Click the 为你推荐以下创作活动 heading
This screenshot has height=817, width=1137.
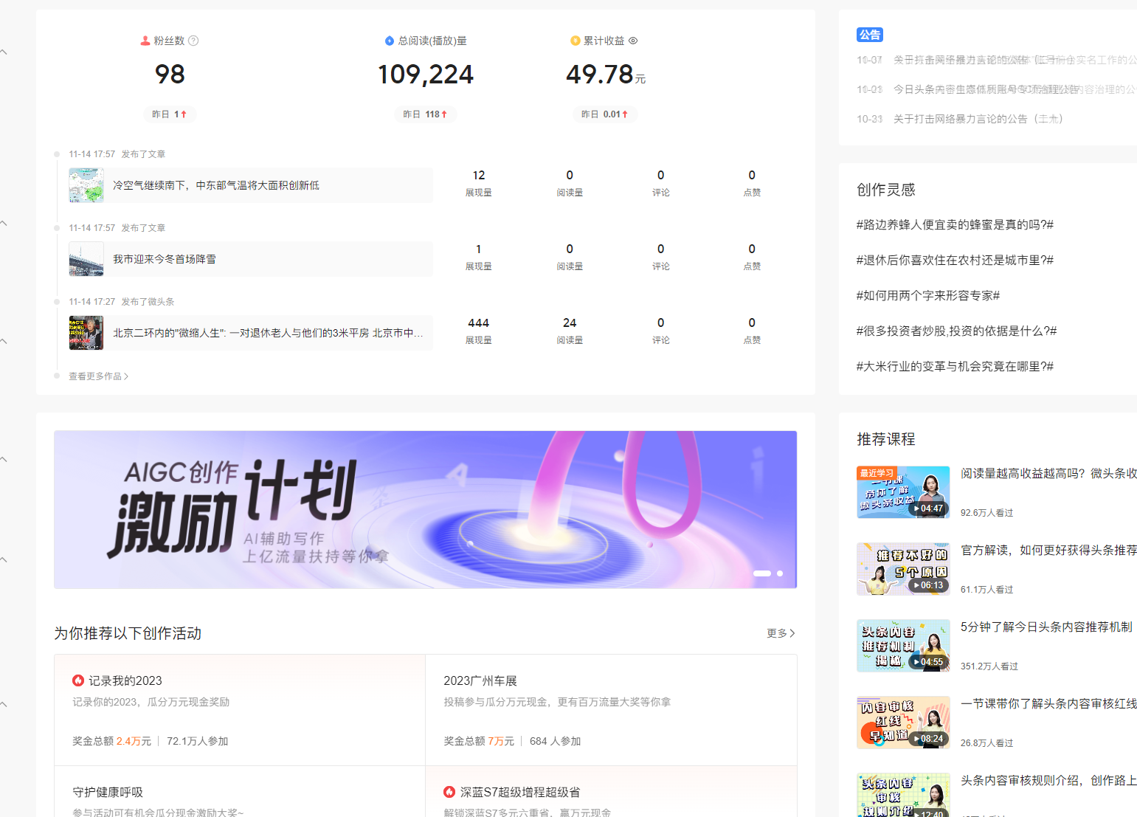(x=128, y=633)
